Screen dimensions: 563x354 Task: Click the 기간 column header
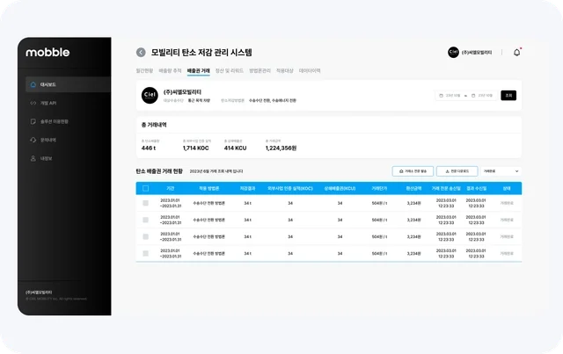point(170,188)
